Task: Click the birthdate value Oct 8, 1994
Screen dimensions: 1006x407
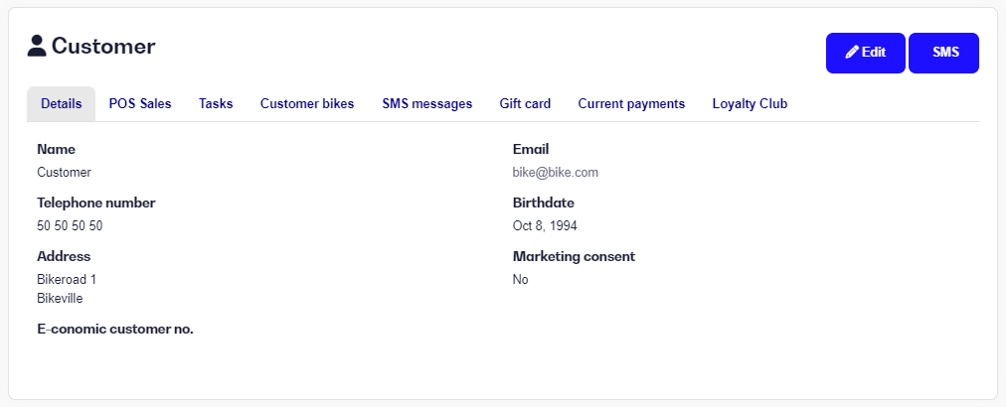Action: [x=545, y=226]
